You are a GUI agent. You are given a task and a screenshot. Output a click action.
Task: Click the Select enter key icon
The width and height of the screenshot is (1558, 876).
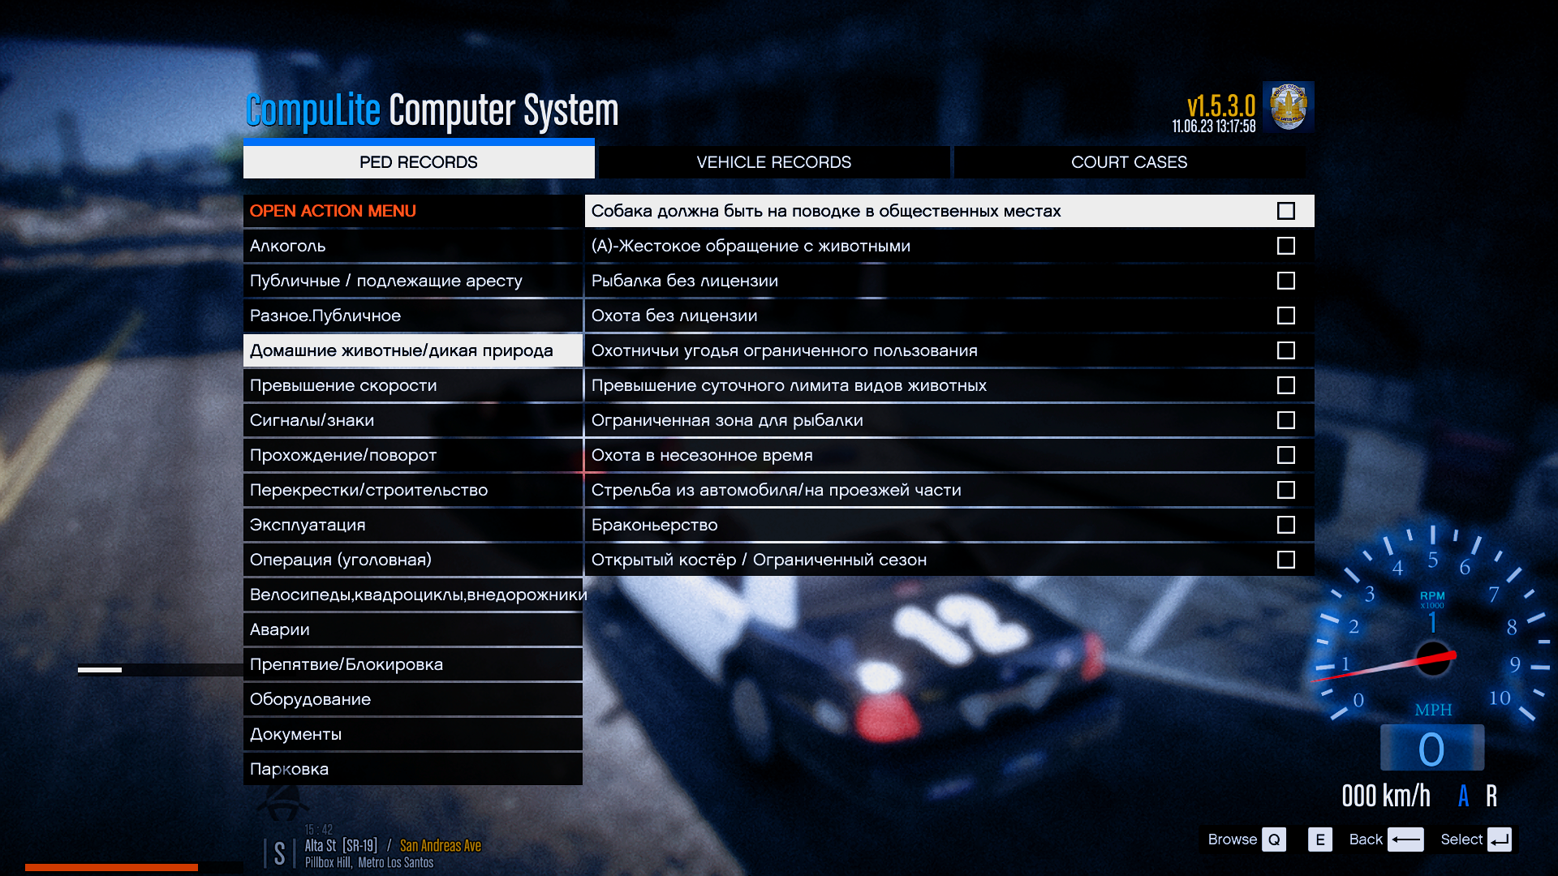click(x=1500, y=839)
